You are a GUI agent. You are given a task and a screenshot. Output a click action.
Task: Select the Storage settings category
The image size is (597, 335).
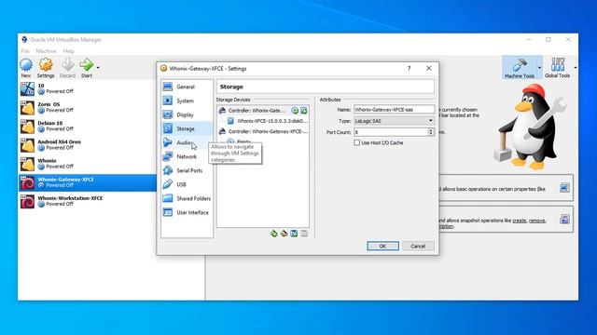pyautogui.click(x=187, y=128)
